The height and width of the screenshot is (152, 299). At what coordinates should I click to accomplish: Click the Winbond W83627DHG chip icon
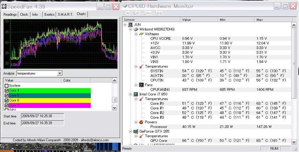tap(136, 29)
